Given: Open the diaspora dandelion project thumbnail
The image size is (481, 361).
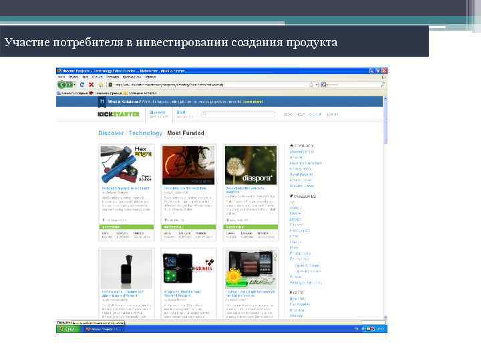Looking at the screenshot, I should pos(251,165).
